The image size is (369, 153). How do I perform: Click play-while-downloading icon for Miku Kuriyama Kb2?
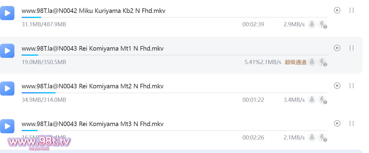(x=337, y=10)
